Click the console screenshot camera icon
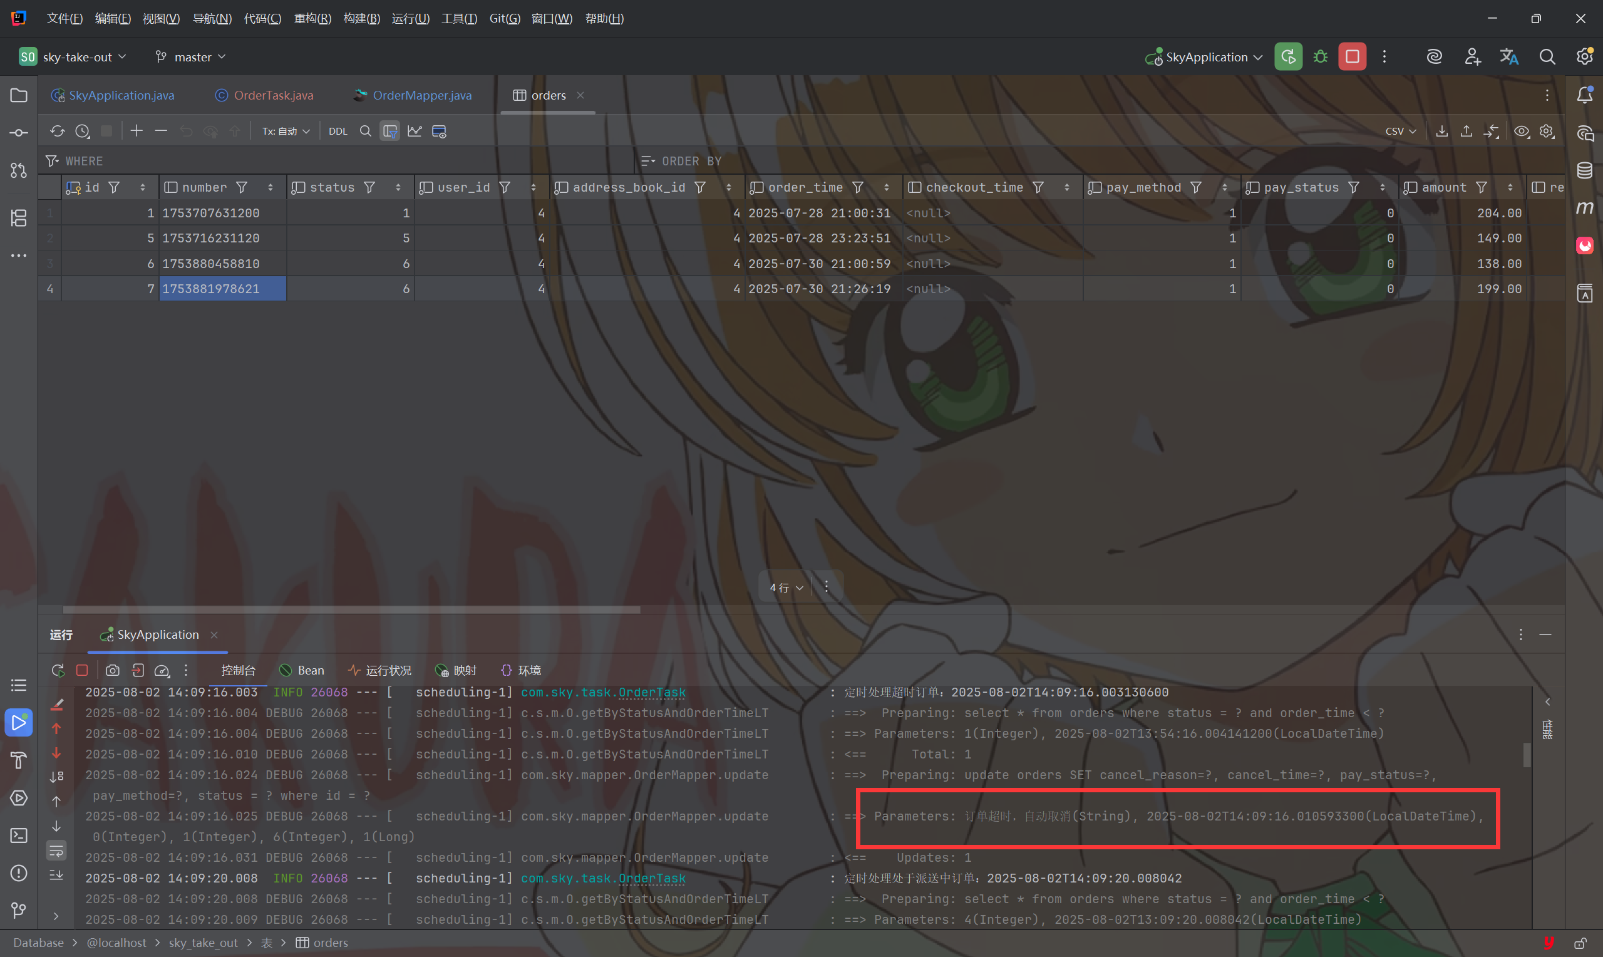Screen dimensions: 1603x957 (113, 671)
